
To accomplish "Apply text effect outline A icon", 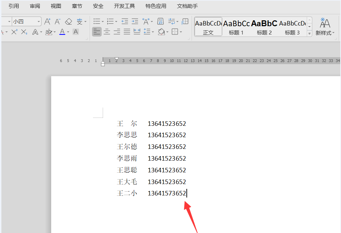I will 35,32.
